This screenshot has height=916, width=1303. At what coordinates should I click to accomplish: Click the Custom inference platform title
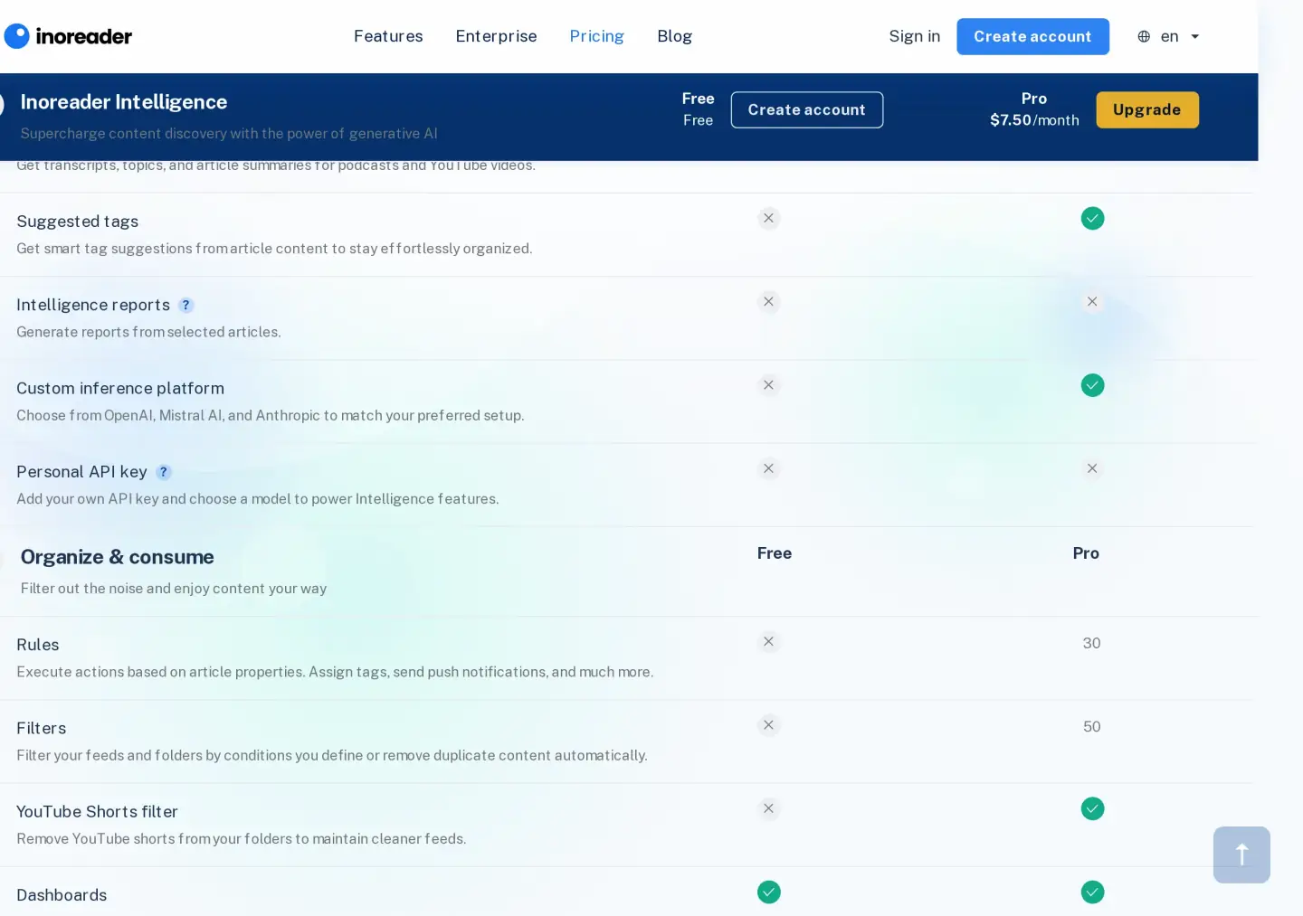pyautogui.click(x=120, y=388)
